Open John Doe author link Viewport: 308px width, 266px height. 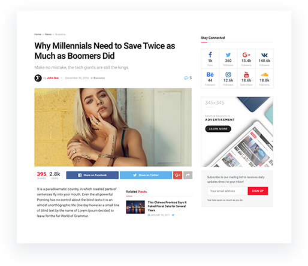53,78
